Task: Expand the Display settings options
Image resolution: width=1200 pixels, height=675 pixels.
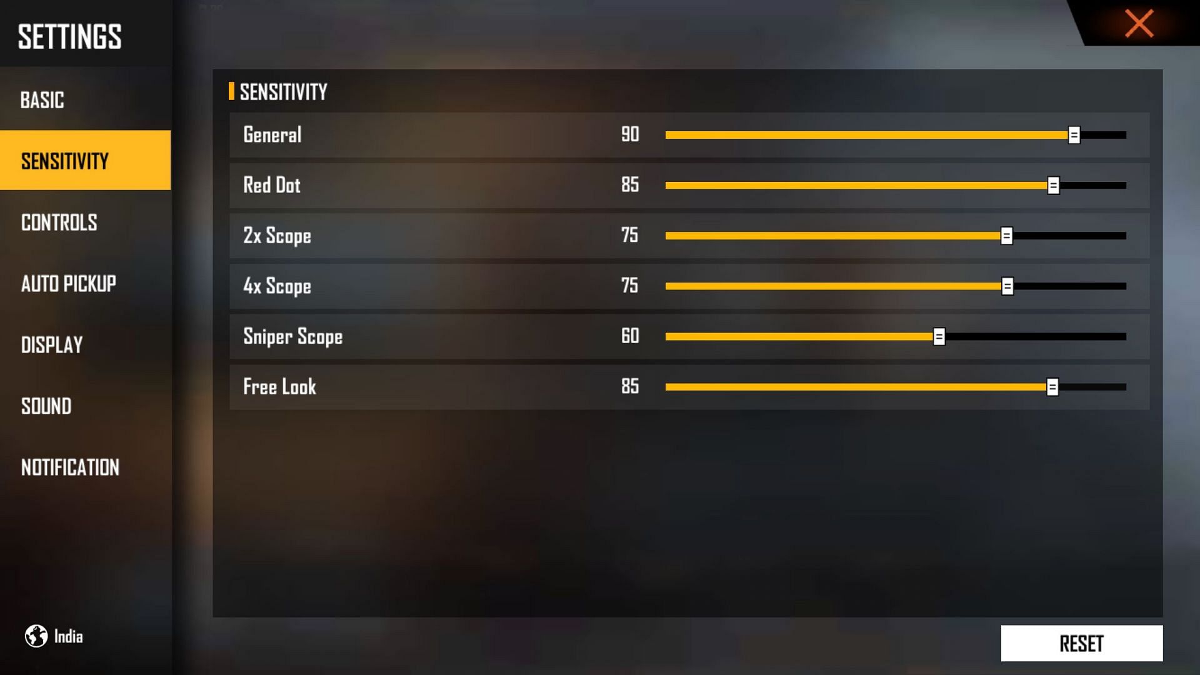Action: pos(52,344)
